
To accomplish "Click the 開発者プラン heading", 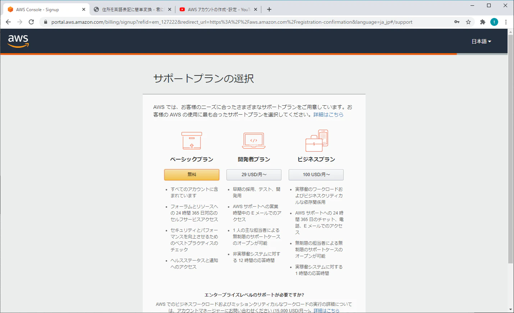I will [x=254, y=159].
